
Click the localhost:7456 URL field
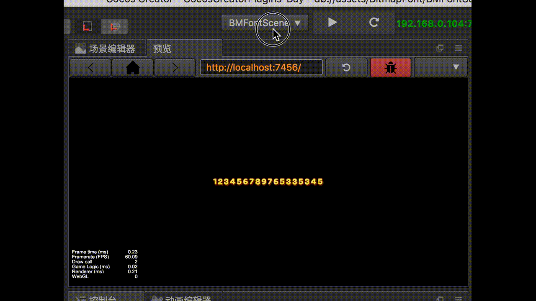261,67
